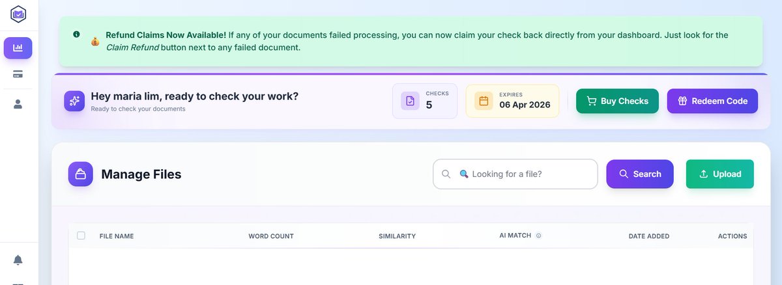Click the ACTIONS column header
Screen dimensions: 782x285
[x=732, y=236]
